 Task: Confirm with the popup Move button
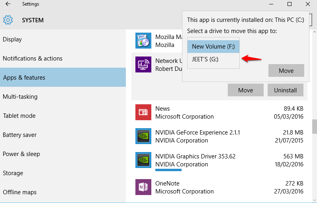[286, 70]
